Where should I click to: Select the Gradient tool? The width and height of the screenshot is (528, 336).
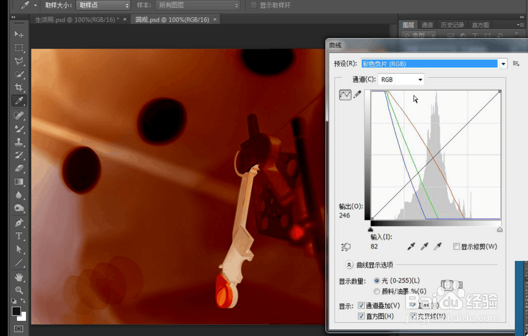pos(19,182)
